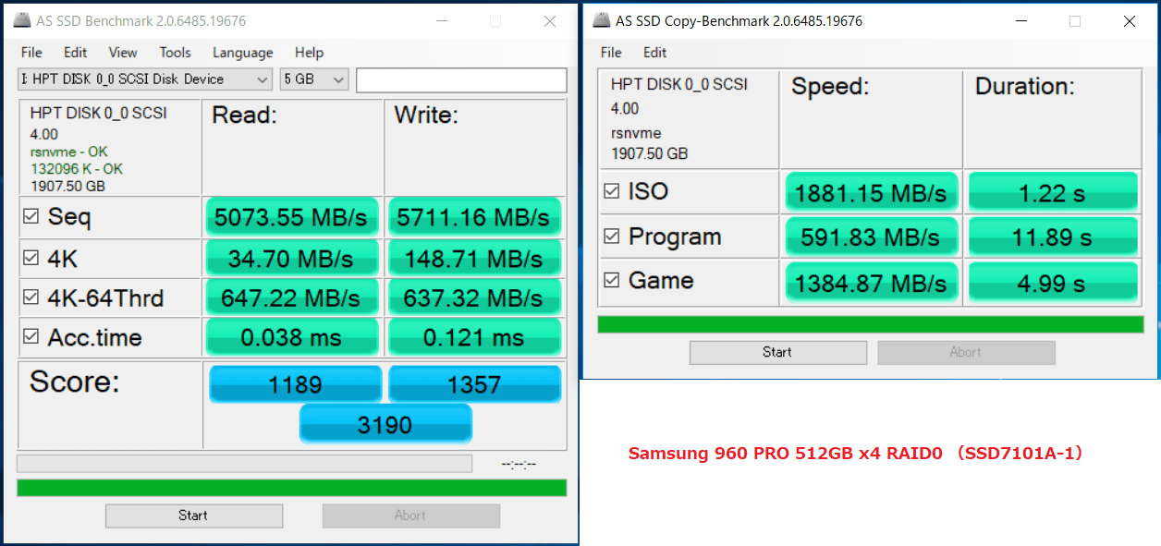This screenshot has height=546, width=1161.
Task: Click the 1907.50 GB capacity in Copy-Benchmark
Action: pyautogui.click(x=650, y=154)
